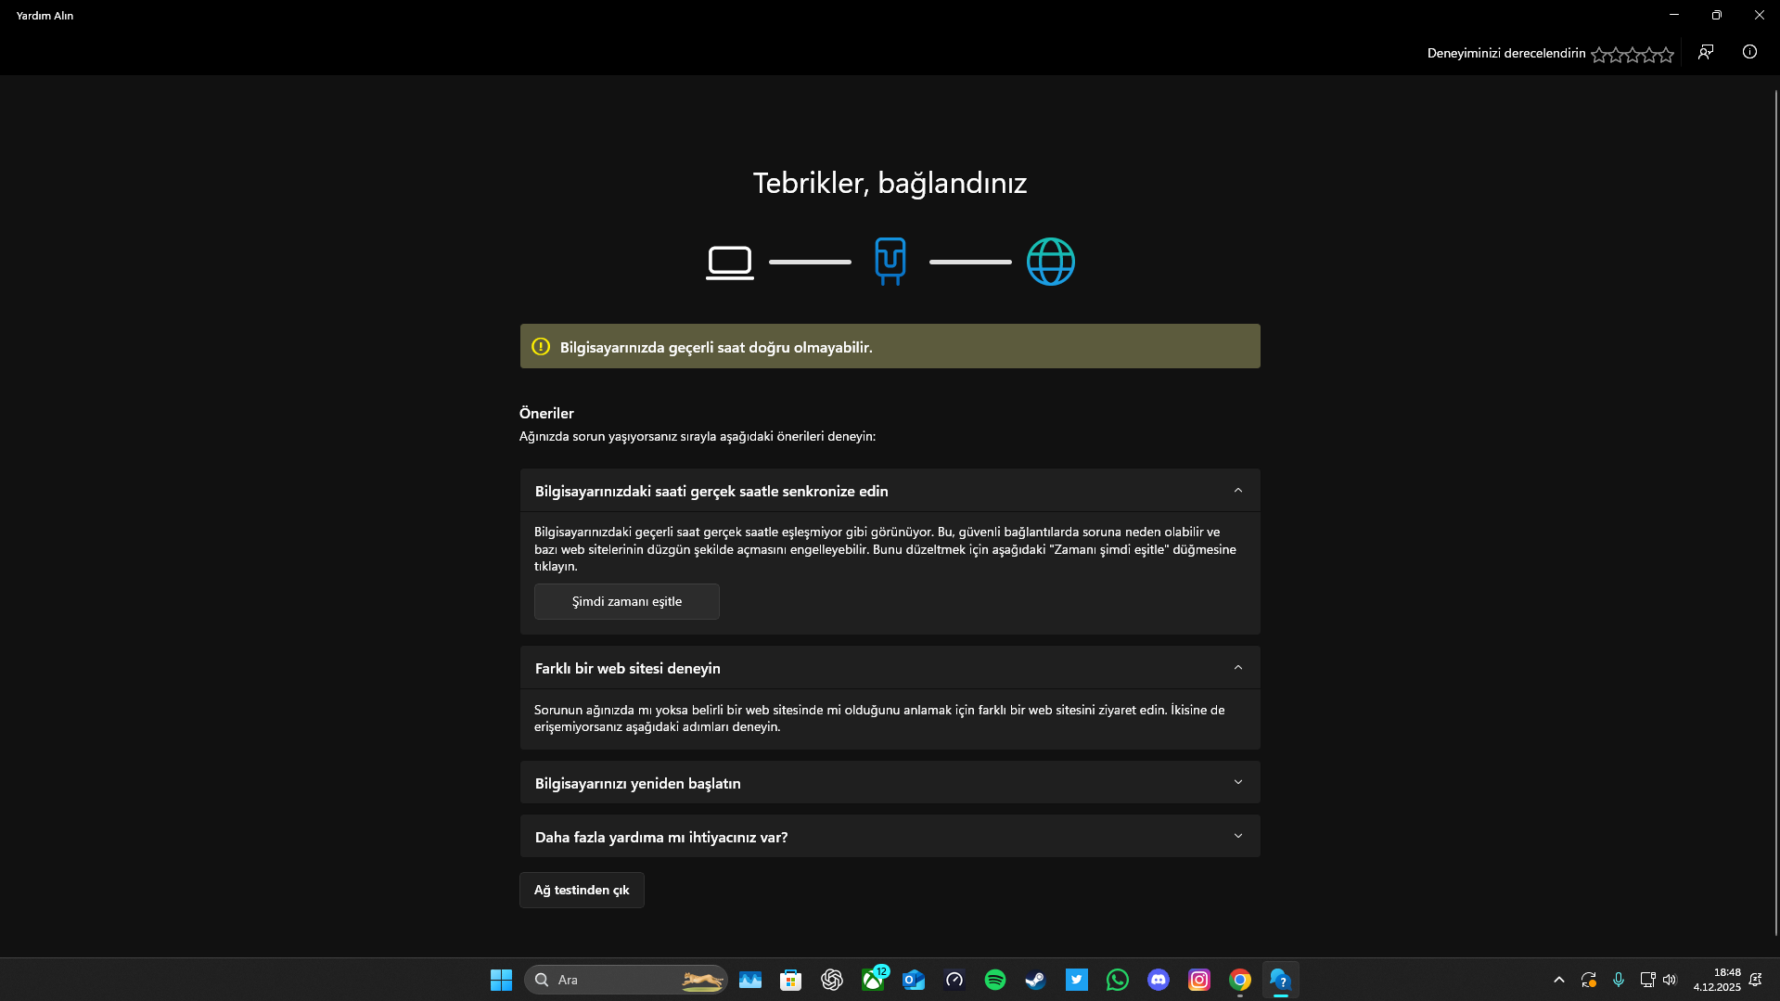Click the warning icon in the yellow banner
Screen dimensions: 1780x1001
pos(540,346)
